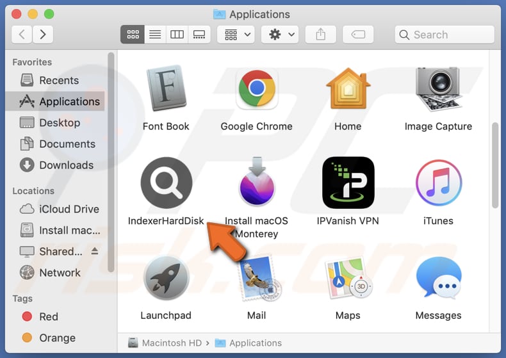
Task: Click the "Maps" label
Action: coord(348,315)
